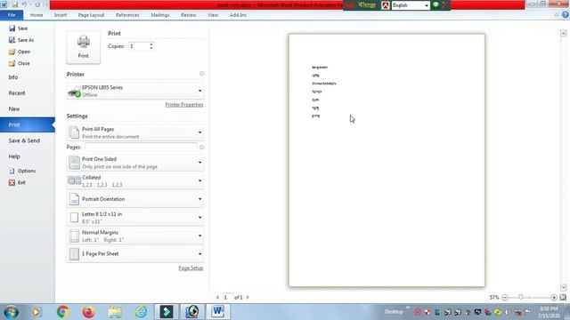The image size is (570, 320).
Task: Switch to the Home ribbon tab
Action: pos(37,15)
